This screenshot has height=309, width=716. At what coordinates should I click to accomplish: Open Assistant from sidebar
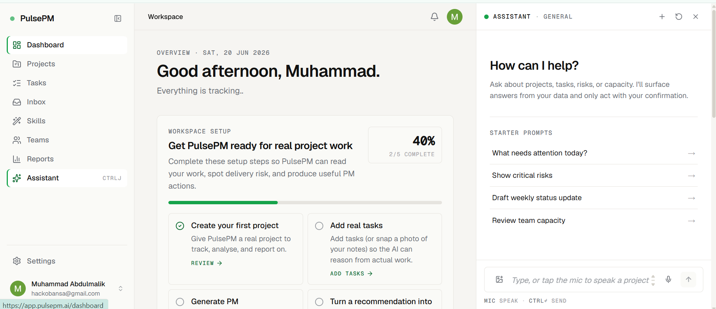67,178
